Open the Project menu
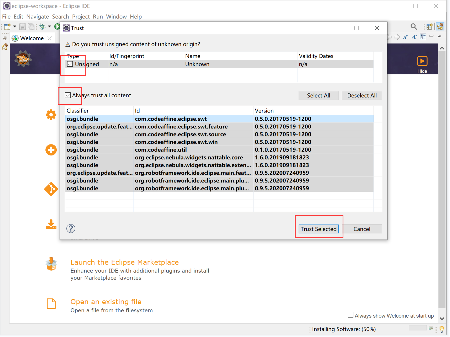Viewport: 450px width, 337px height. pos(81,17)
